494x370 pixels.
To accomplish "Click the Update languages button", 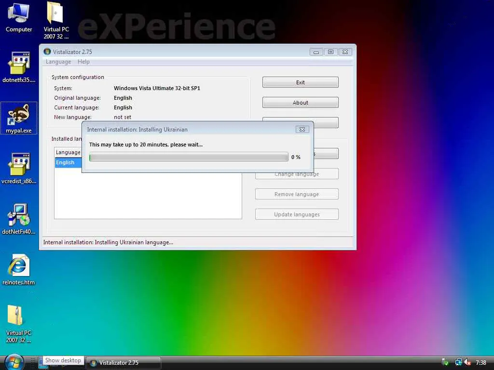I will pyautogui.click(x=297, y=214).
